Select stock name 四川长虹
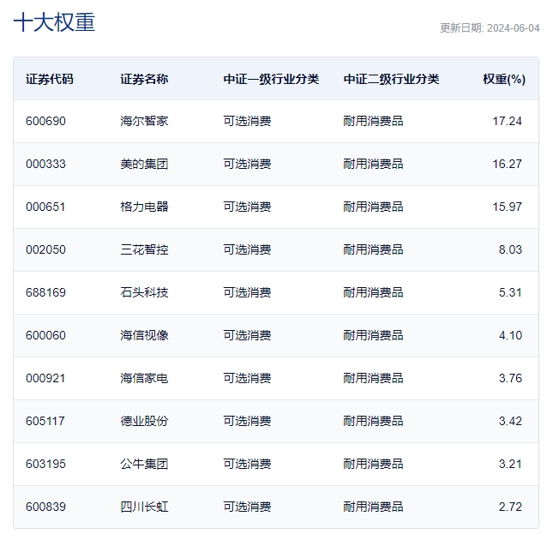The height and width of the screenshot is (540, 553). 144,507
